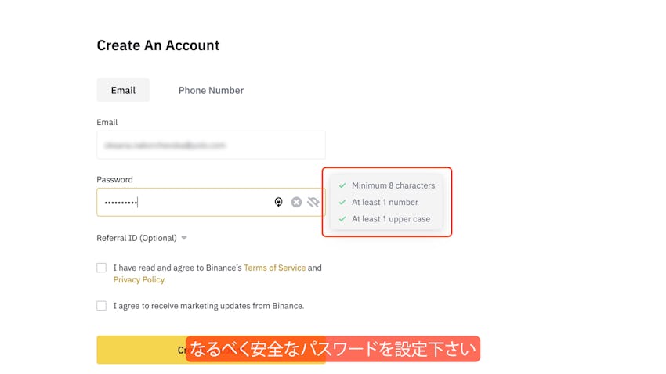Click the Minimum 8 characters requirement text
Image resolution: width=666 pixels, height=374 pixels.
click(393, 185)
